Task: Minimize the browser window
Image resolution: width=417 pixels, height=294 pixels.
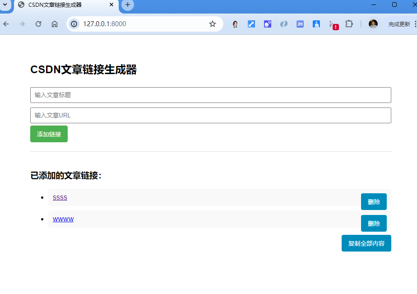Action: pos(374,5)
